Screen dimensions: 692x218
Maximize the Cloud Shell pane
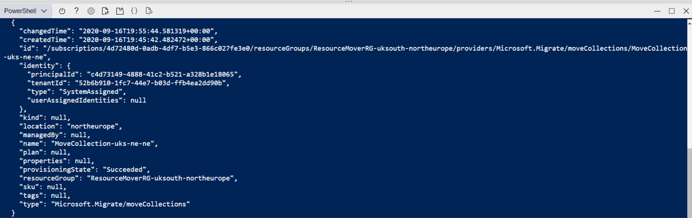(672, 11)
